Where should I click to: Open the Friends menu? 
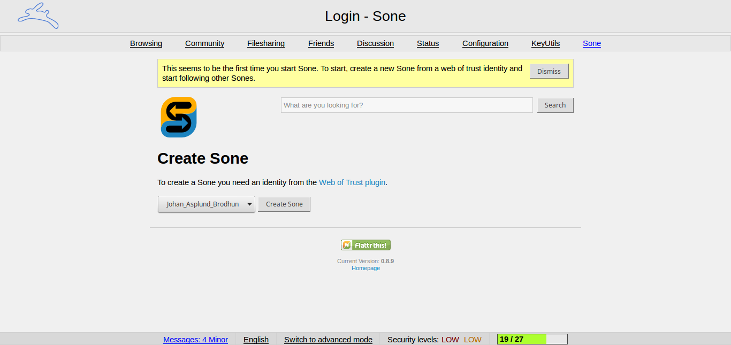pyautogui.click(x=321, y=43)
